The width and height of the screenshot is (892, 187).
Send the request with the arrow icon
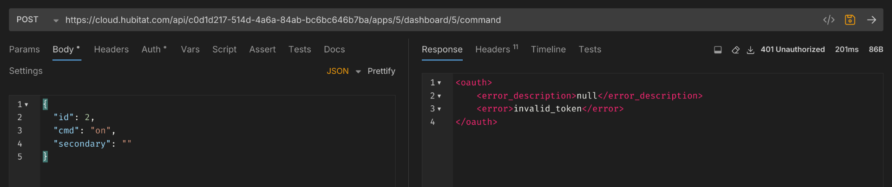pyautogui.click(x=872, y=20)
